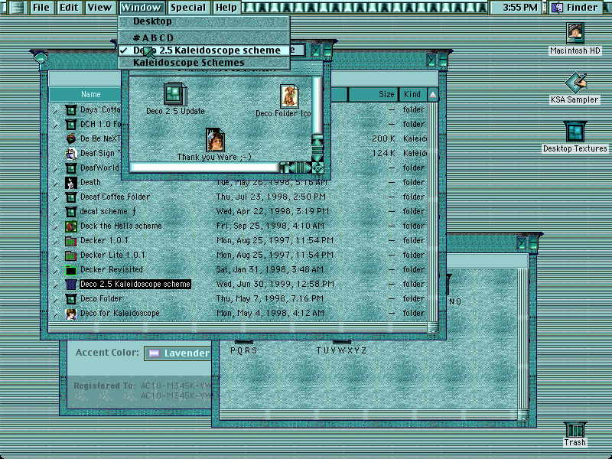Expand the DCH 1.0 folder row
Image resolution: width=612 pixels, height=459 pixels.
pos(55,125)
